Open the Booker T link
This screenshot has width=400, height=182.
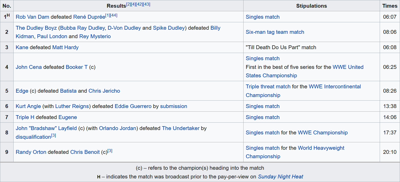[77, 67]
